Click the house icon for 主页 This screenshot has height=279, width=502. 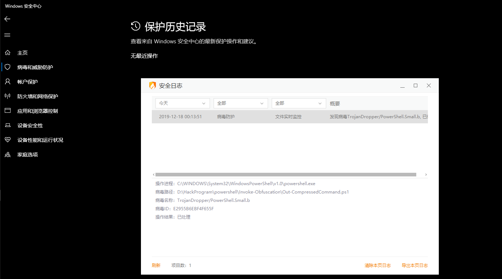click(8, 53)
